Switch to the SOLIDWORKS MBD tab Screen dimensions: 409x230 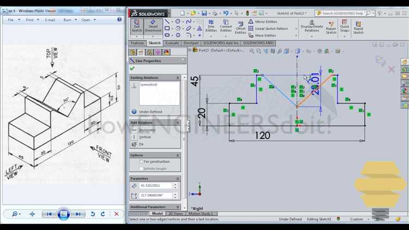tap(258, 43)
